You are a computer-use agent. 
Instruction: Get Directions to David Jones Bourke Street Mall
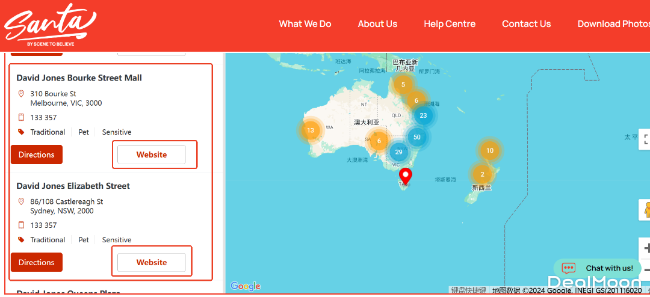point(37,155)
